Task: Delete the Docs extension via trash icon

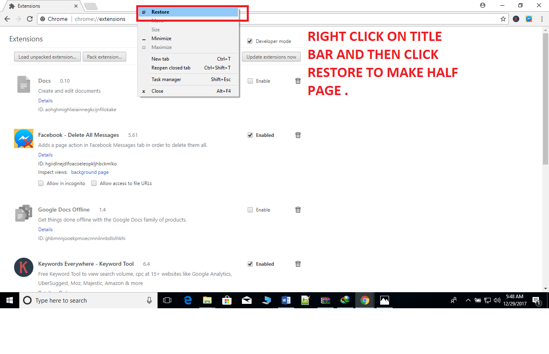Action: tap(298, 81)
